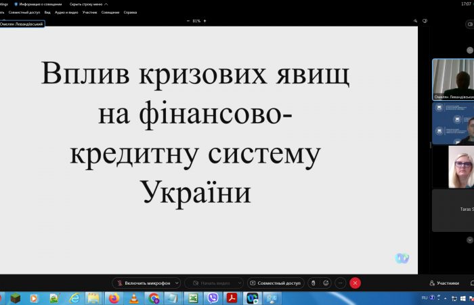474x305 pixels.
Task: Open the Аудио и видео menu
Action: click(66, 12)
